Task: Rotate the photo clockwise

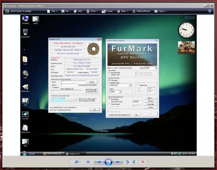Action: click(x=134, y=162)
